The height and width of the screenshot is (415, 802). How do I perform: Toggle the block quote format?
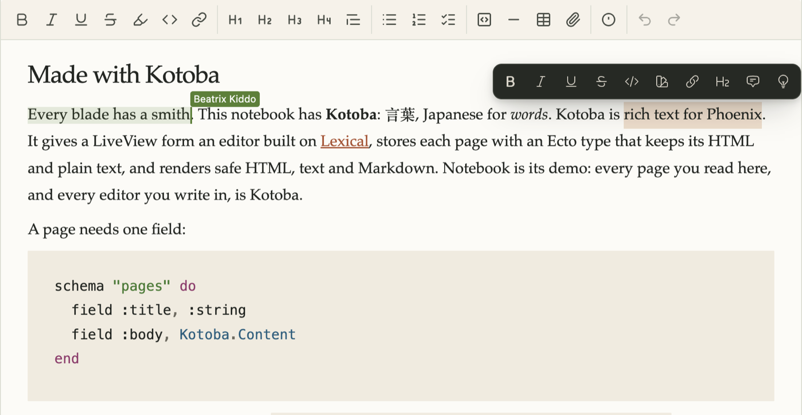click(x=353, y=20)
